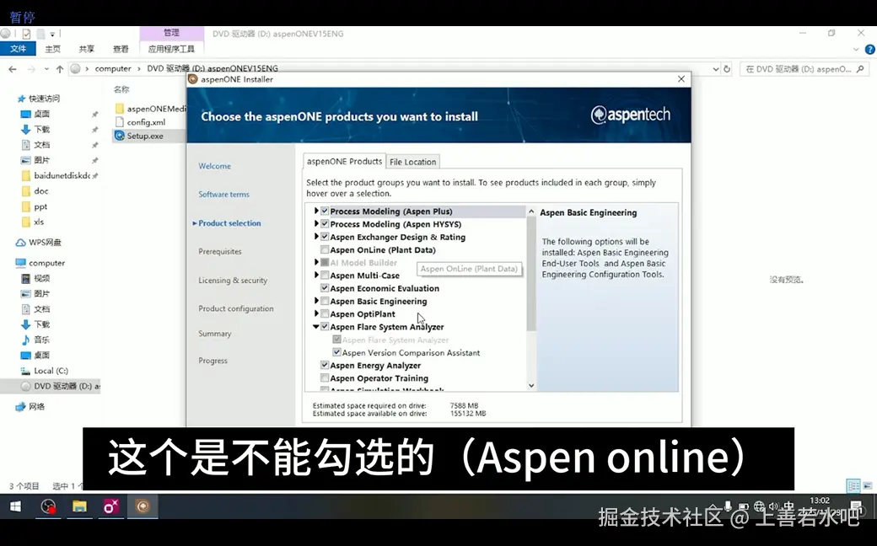
Task: Open Explorer address bar history dropdown
Action: click(x=716, y=69)
